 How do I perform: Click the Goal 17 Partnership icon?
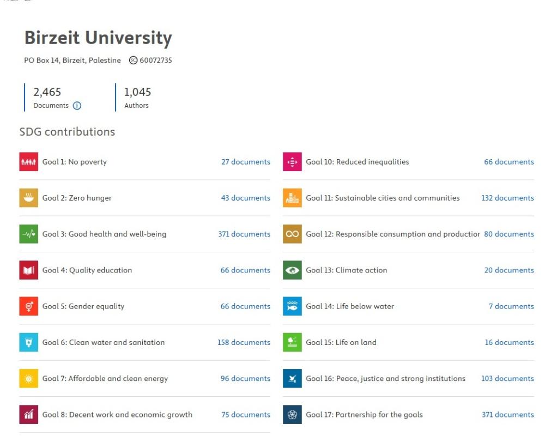coord(292,415)
